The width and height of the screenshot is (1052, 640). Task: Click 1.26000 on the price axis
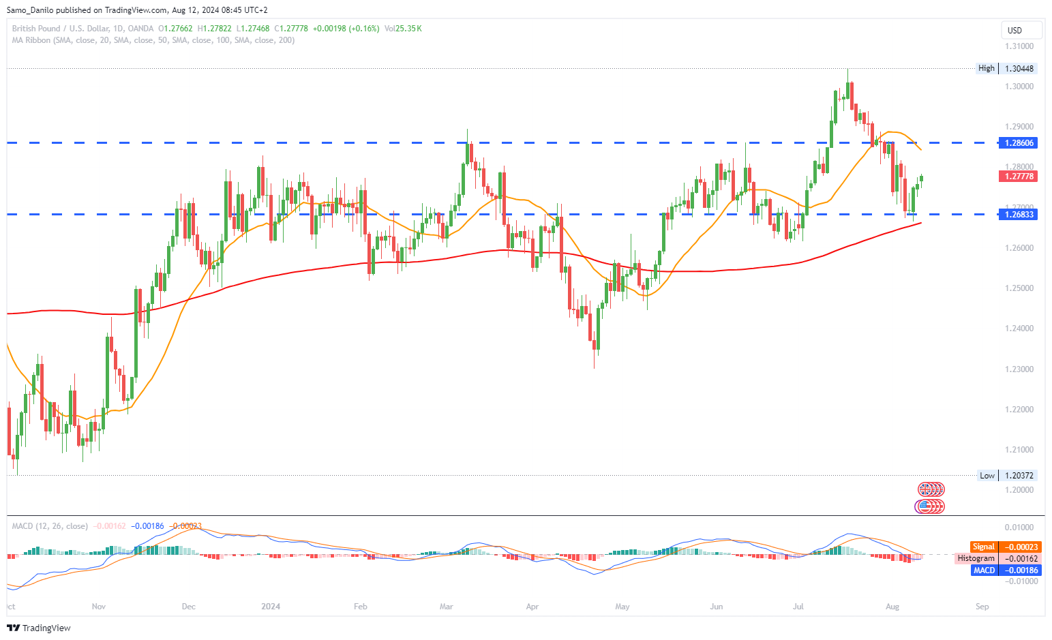[x=1019, y=248]
